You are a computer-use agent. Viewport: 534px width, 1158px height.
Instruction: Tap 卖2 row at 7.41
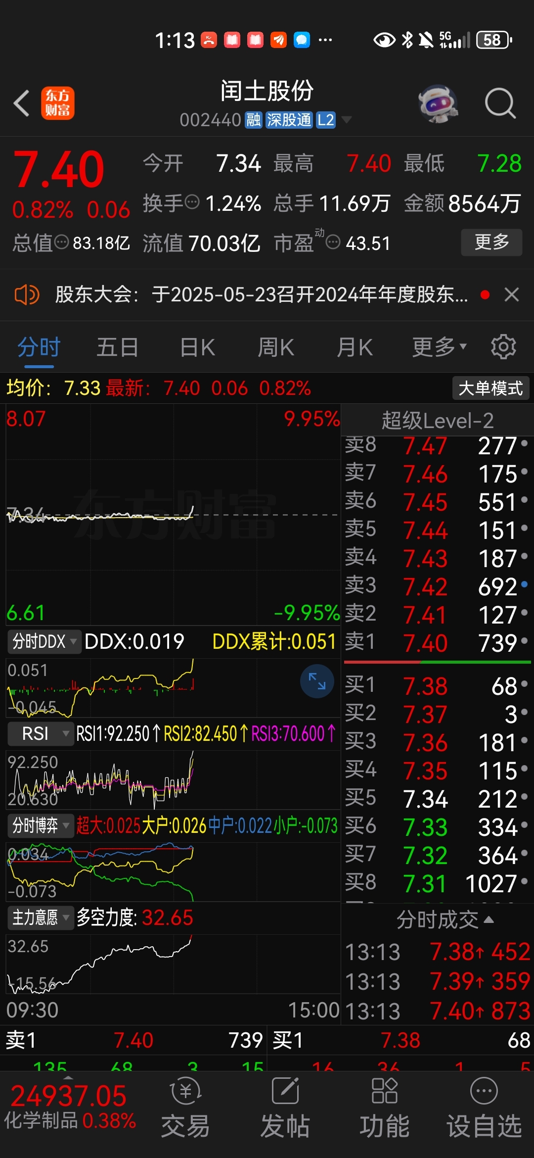[437, 615]
